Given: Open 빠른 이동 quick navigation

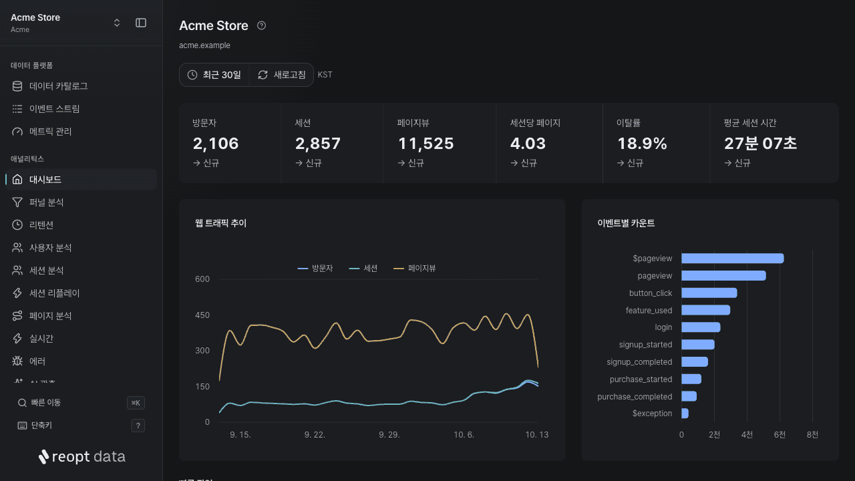Looking at the screenshot, I should click(x=81, y=403).
